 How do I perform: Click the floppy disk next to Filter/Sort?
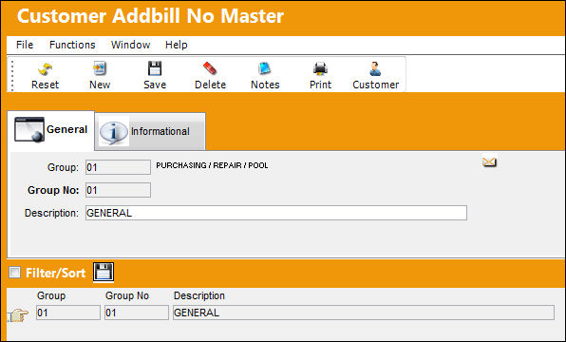click(104, 272)
